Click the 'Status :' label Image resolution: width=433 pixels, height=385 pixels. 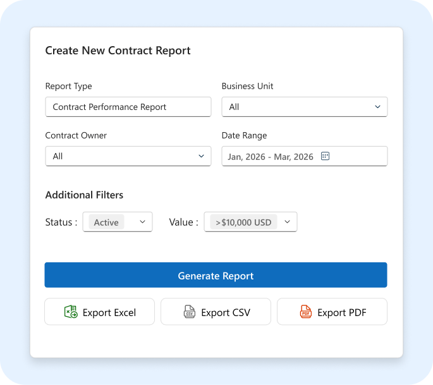pyautogui.click(x=61, y=223)
